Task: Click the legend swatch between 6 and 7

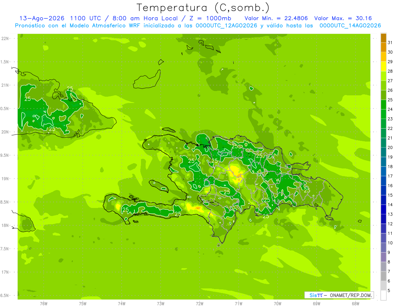Action: click(x=383, y=276)
